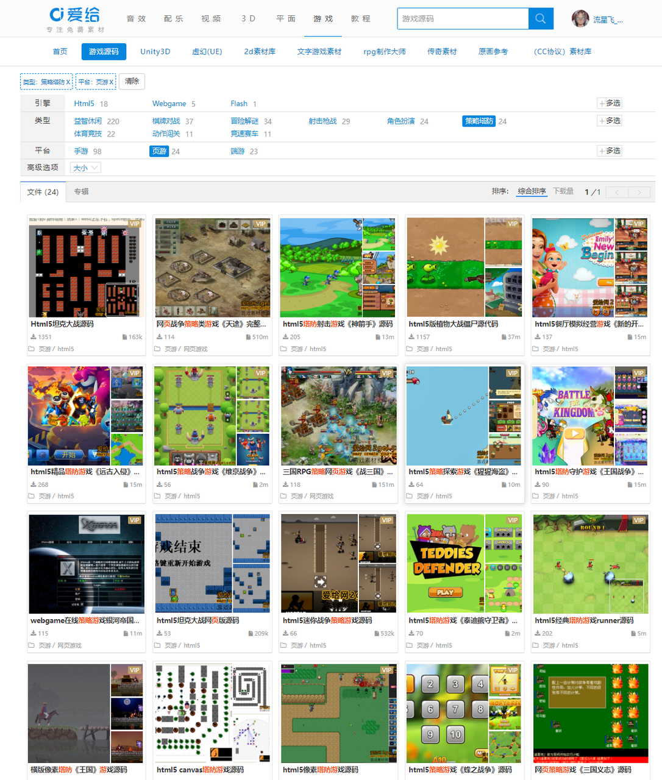Open the username account menu
This screenshot has width=662, height=780.
click(608, 19)
